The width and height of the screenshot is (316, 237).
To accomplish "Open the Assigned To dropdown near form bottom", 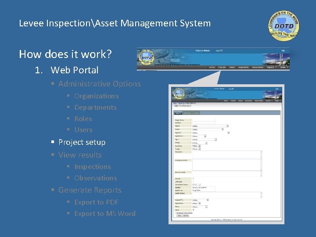I will click(201, 200).
